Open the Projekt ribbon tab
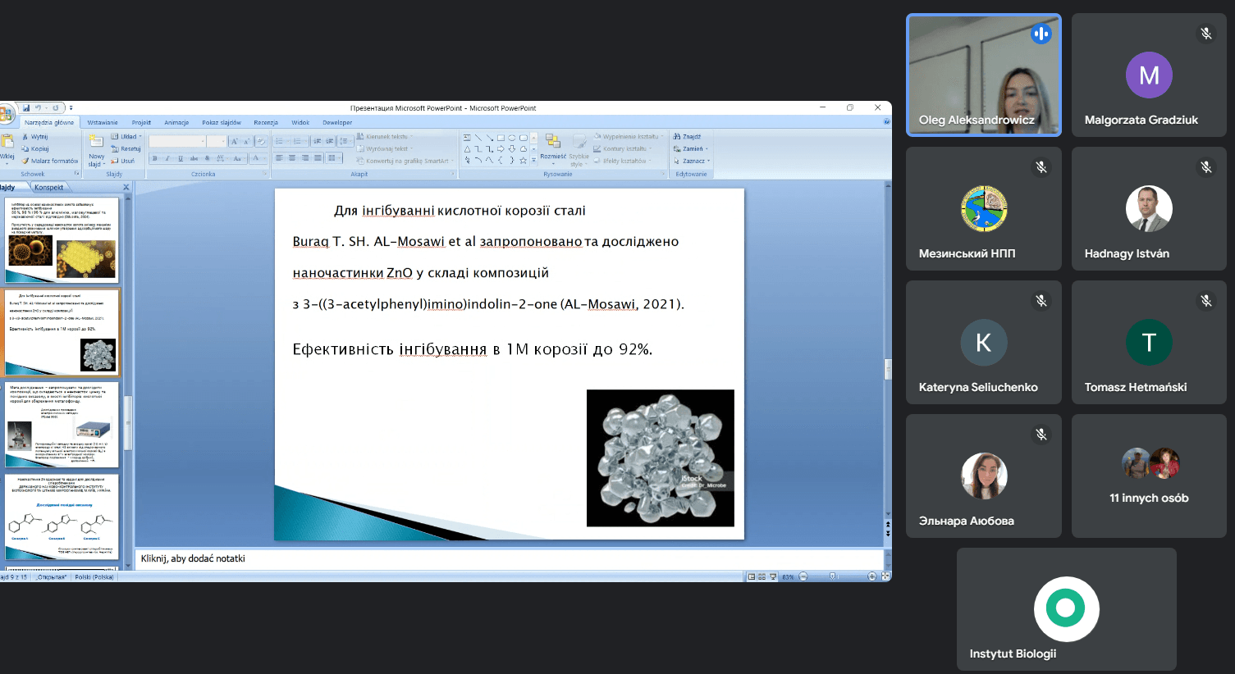 click(141, 122)
